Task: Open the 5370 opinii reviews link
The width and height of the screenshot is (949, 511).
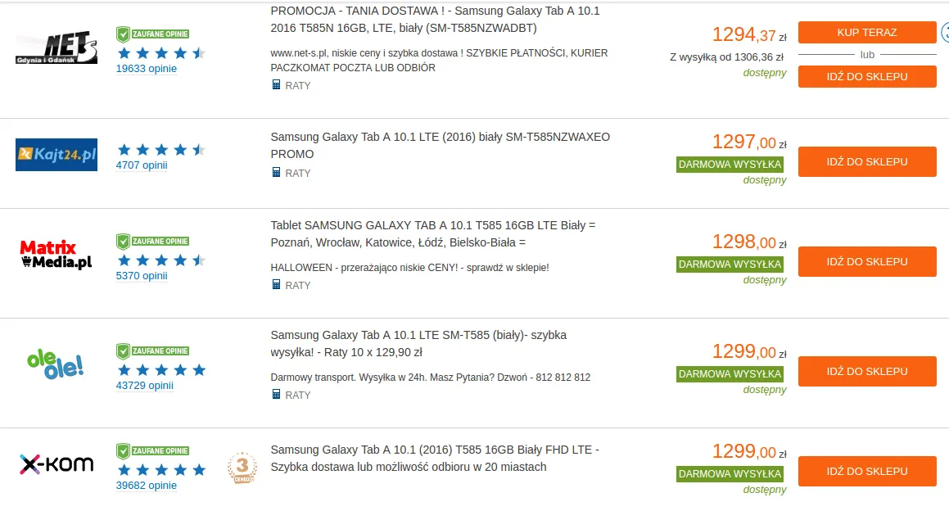Action: point(142,276)
